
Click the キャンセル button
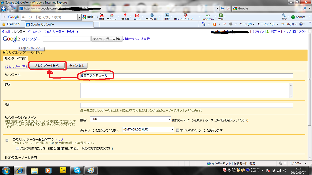click(77, 66)
